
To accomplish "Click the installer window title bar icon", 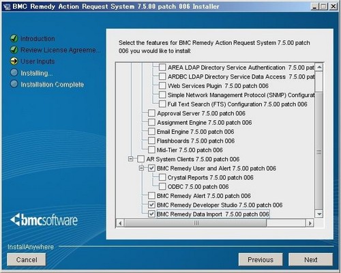I will (x=7, y=7).
